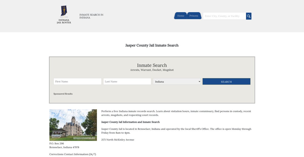Click the 'Arrests, Warrant, Docket, Mugshot' subtitle
304x157 pixels.
(x=152, y=70)
